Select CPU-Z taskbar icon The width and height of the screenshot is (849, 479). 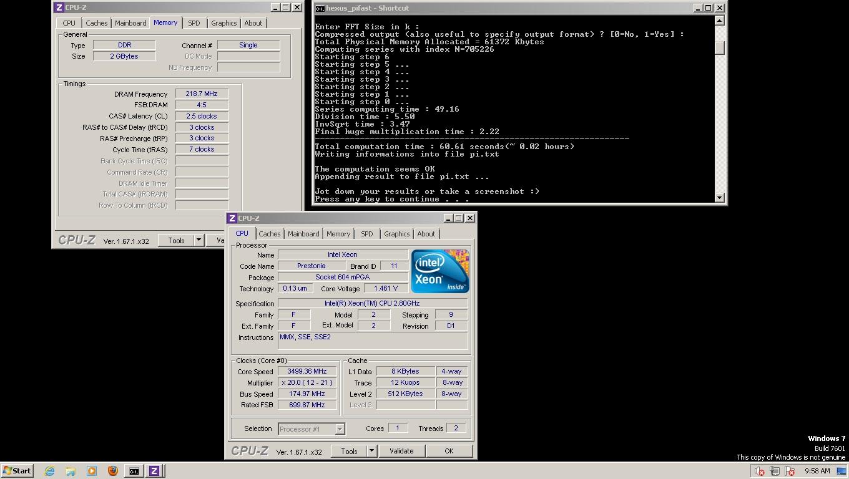154,471
